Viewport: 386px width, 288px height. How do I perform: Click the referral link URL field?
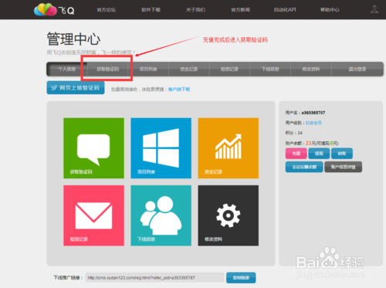pyautogui.click(x=155, y=278)
